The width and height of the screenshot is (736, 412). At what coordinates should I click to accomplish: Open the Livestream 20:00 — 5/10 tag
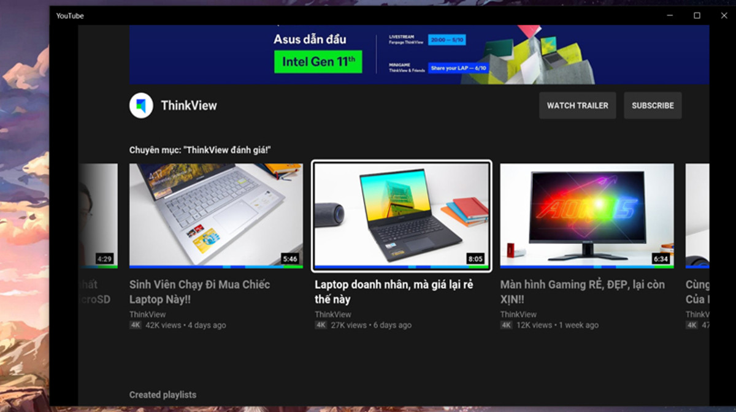(447, 40)
